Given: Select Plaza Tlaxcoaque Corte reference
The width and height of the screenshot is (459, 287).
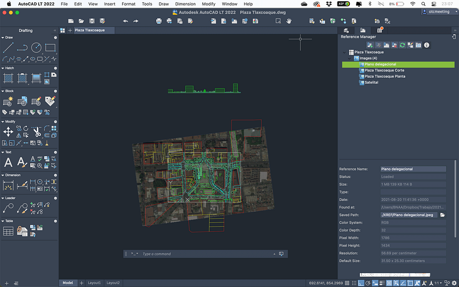Looking at the screenshot, I should pos(385,70).
